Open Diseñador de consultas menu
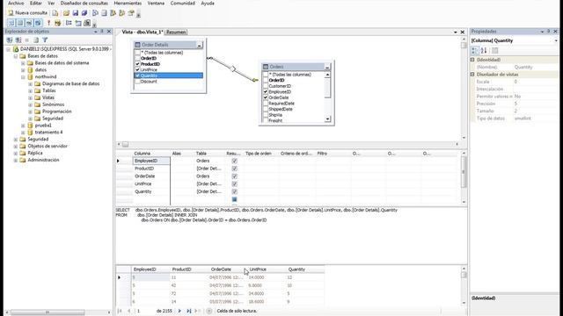Screen dimensions: 563x316 [84, 4]
